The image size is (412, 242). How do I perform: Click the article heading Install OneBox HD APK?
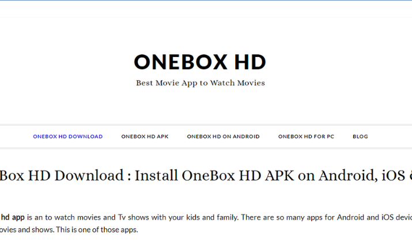pyautogui.click(x=214, y=176)
